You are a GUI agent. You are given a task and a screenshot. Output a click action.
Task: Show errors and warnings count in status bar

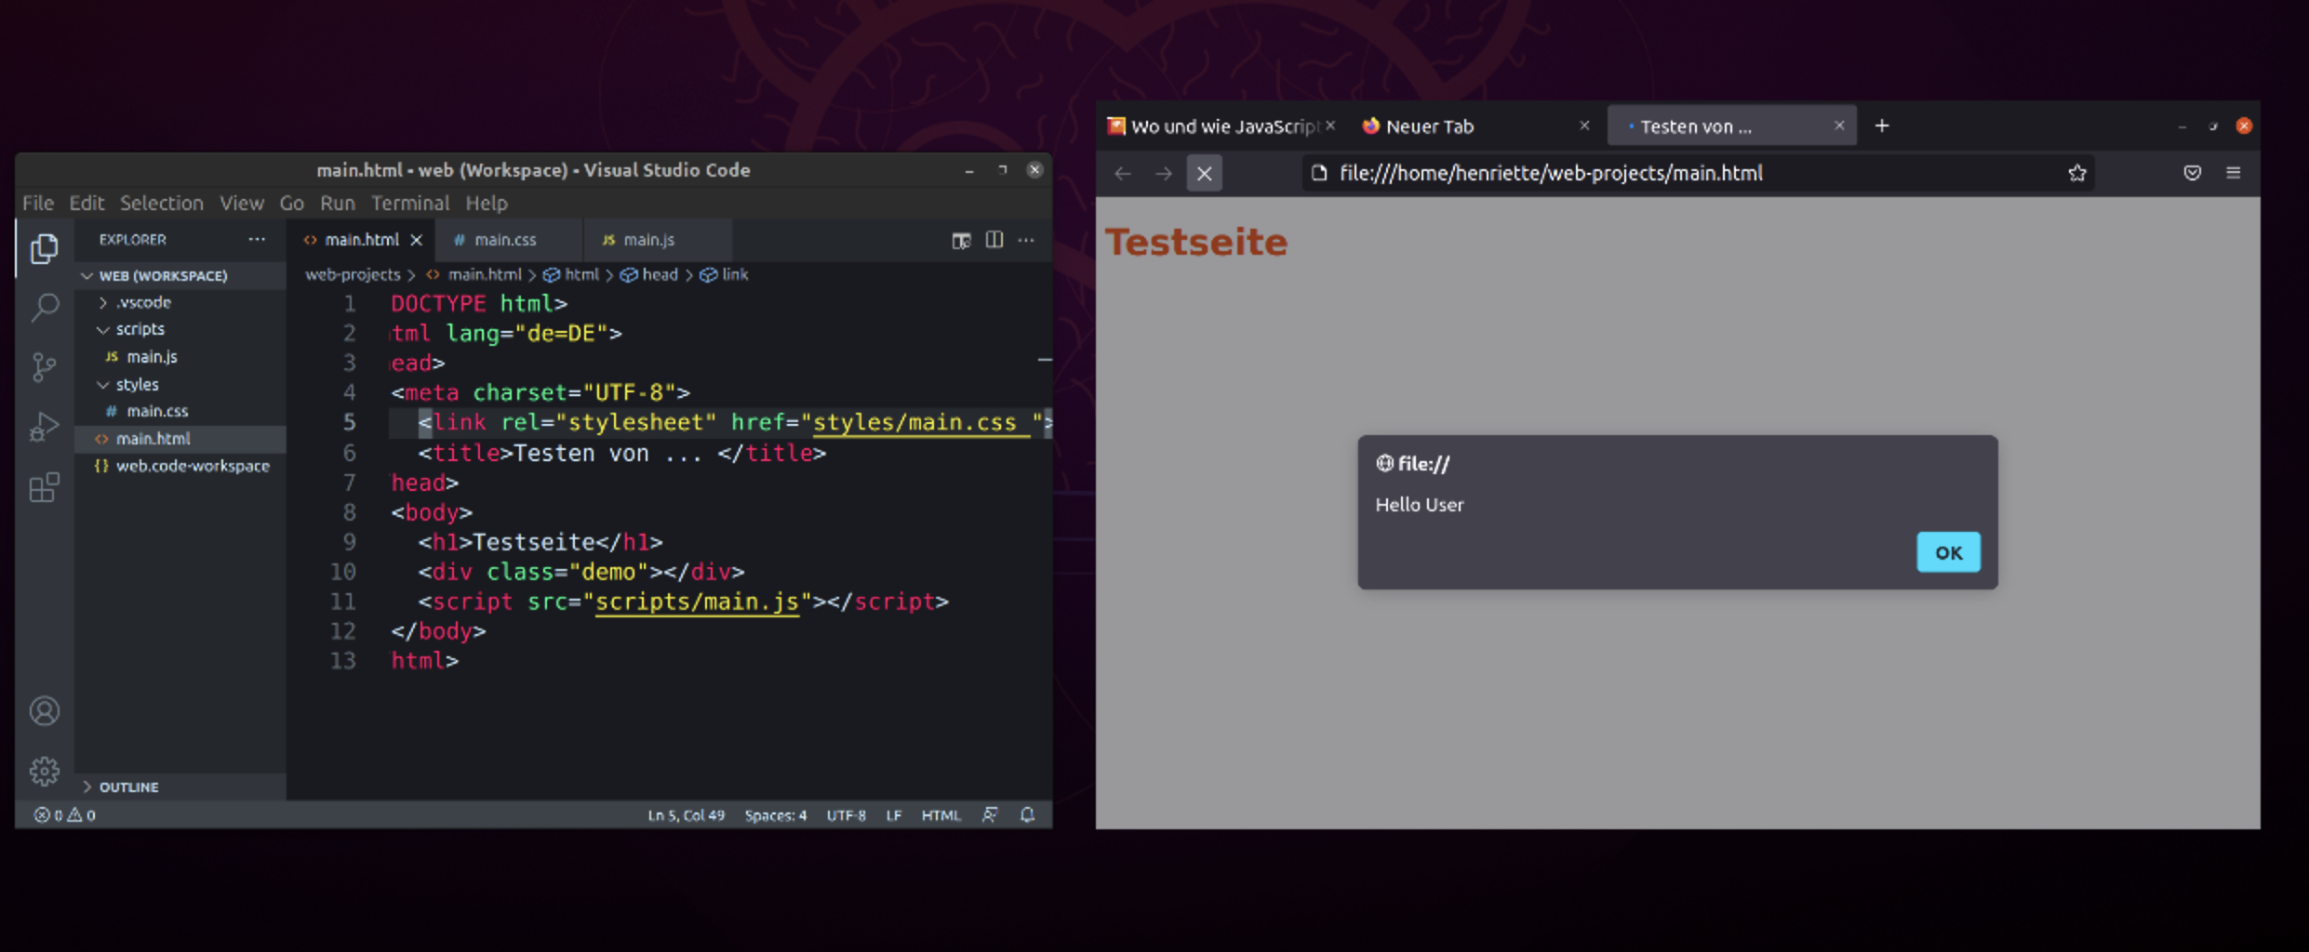click(x=64, y=815)
